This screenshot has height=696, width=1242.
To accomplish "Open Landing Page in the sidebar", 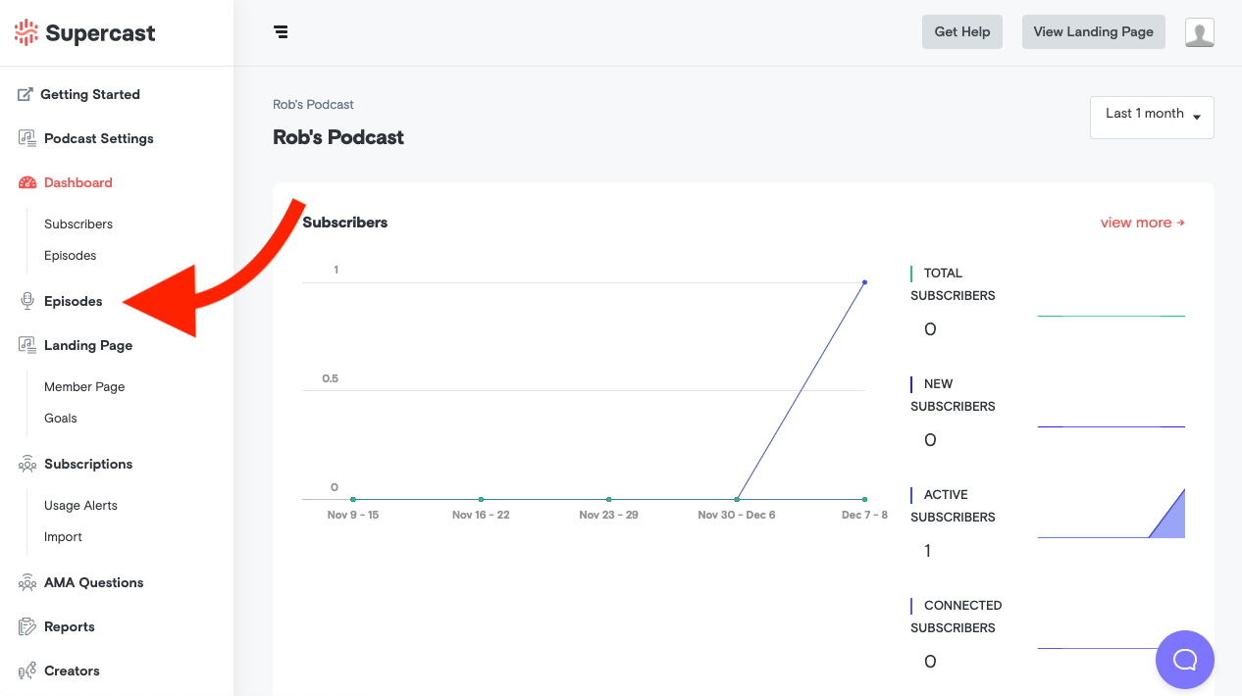I will click(x=88, y=345).
